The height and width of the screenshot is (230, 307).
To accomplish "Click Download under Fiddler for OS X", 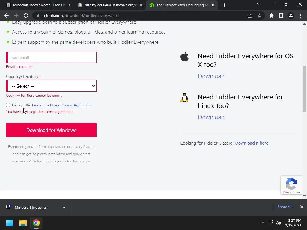I will (211, 76).
